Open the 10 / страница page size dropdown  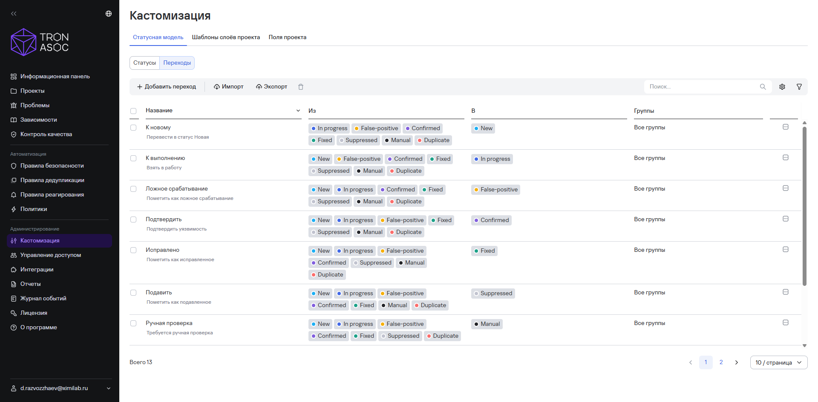779,362
